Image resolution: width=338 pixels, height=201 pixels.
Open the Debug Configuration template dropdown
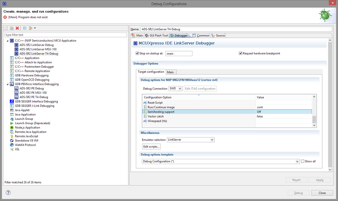coord(221,161)
